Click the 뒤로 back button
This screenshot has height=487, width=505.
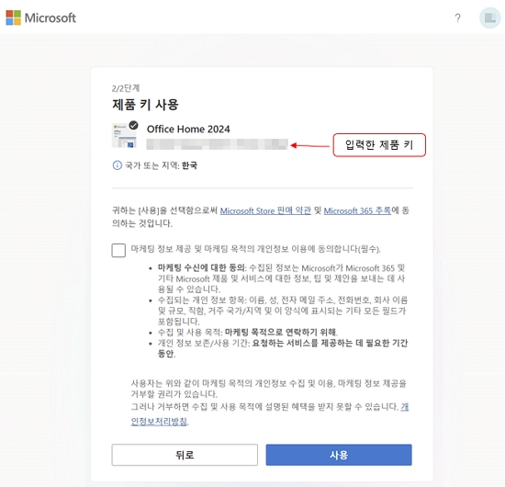(x=185, y=455)
